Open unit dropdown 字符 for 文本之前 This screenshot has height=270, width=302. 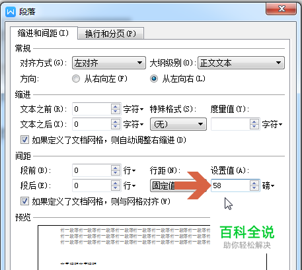pos(133,109)
